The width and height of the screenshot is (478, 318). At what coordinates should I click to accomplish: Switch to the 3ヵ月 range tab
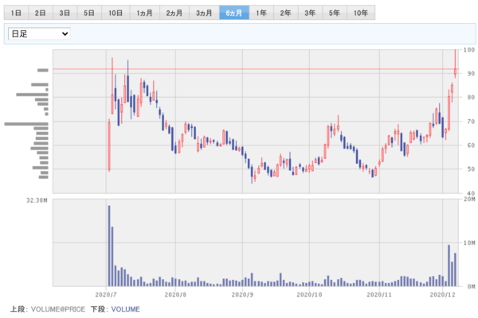[204, 13]
